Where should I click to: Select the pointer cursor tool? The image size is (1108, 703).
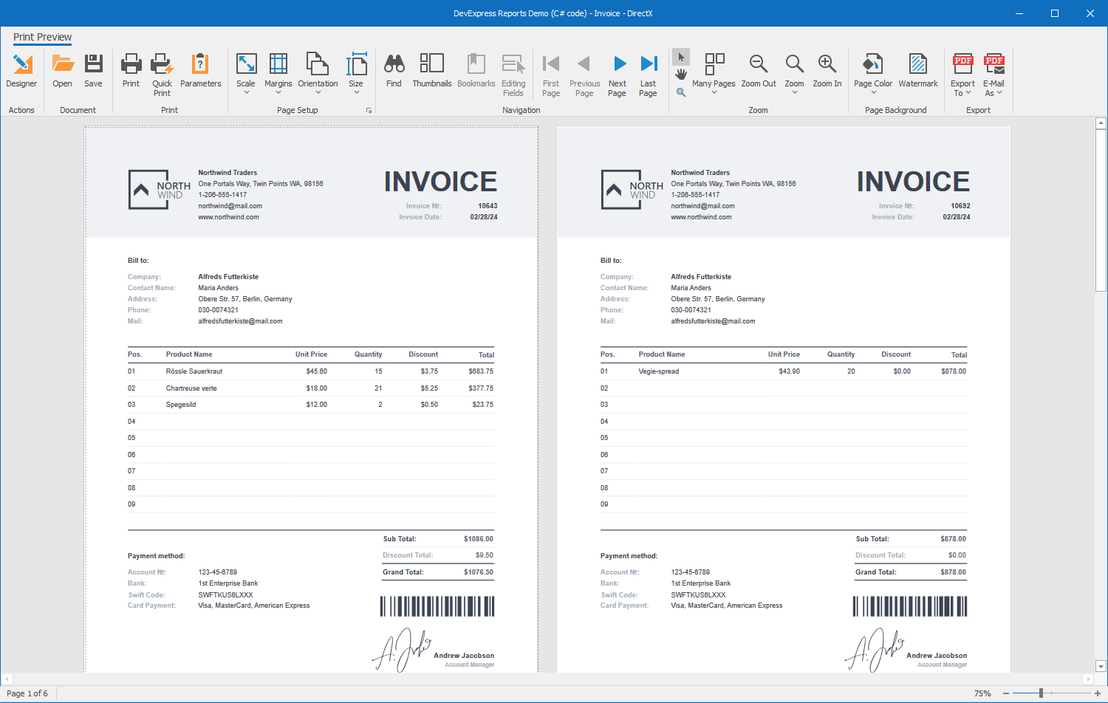pyautogui.click(x=681, y=58)
